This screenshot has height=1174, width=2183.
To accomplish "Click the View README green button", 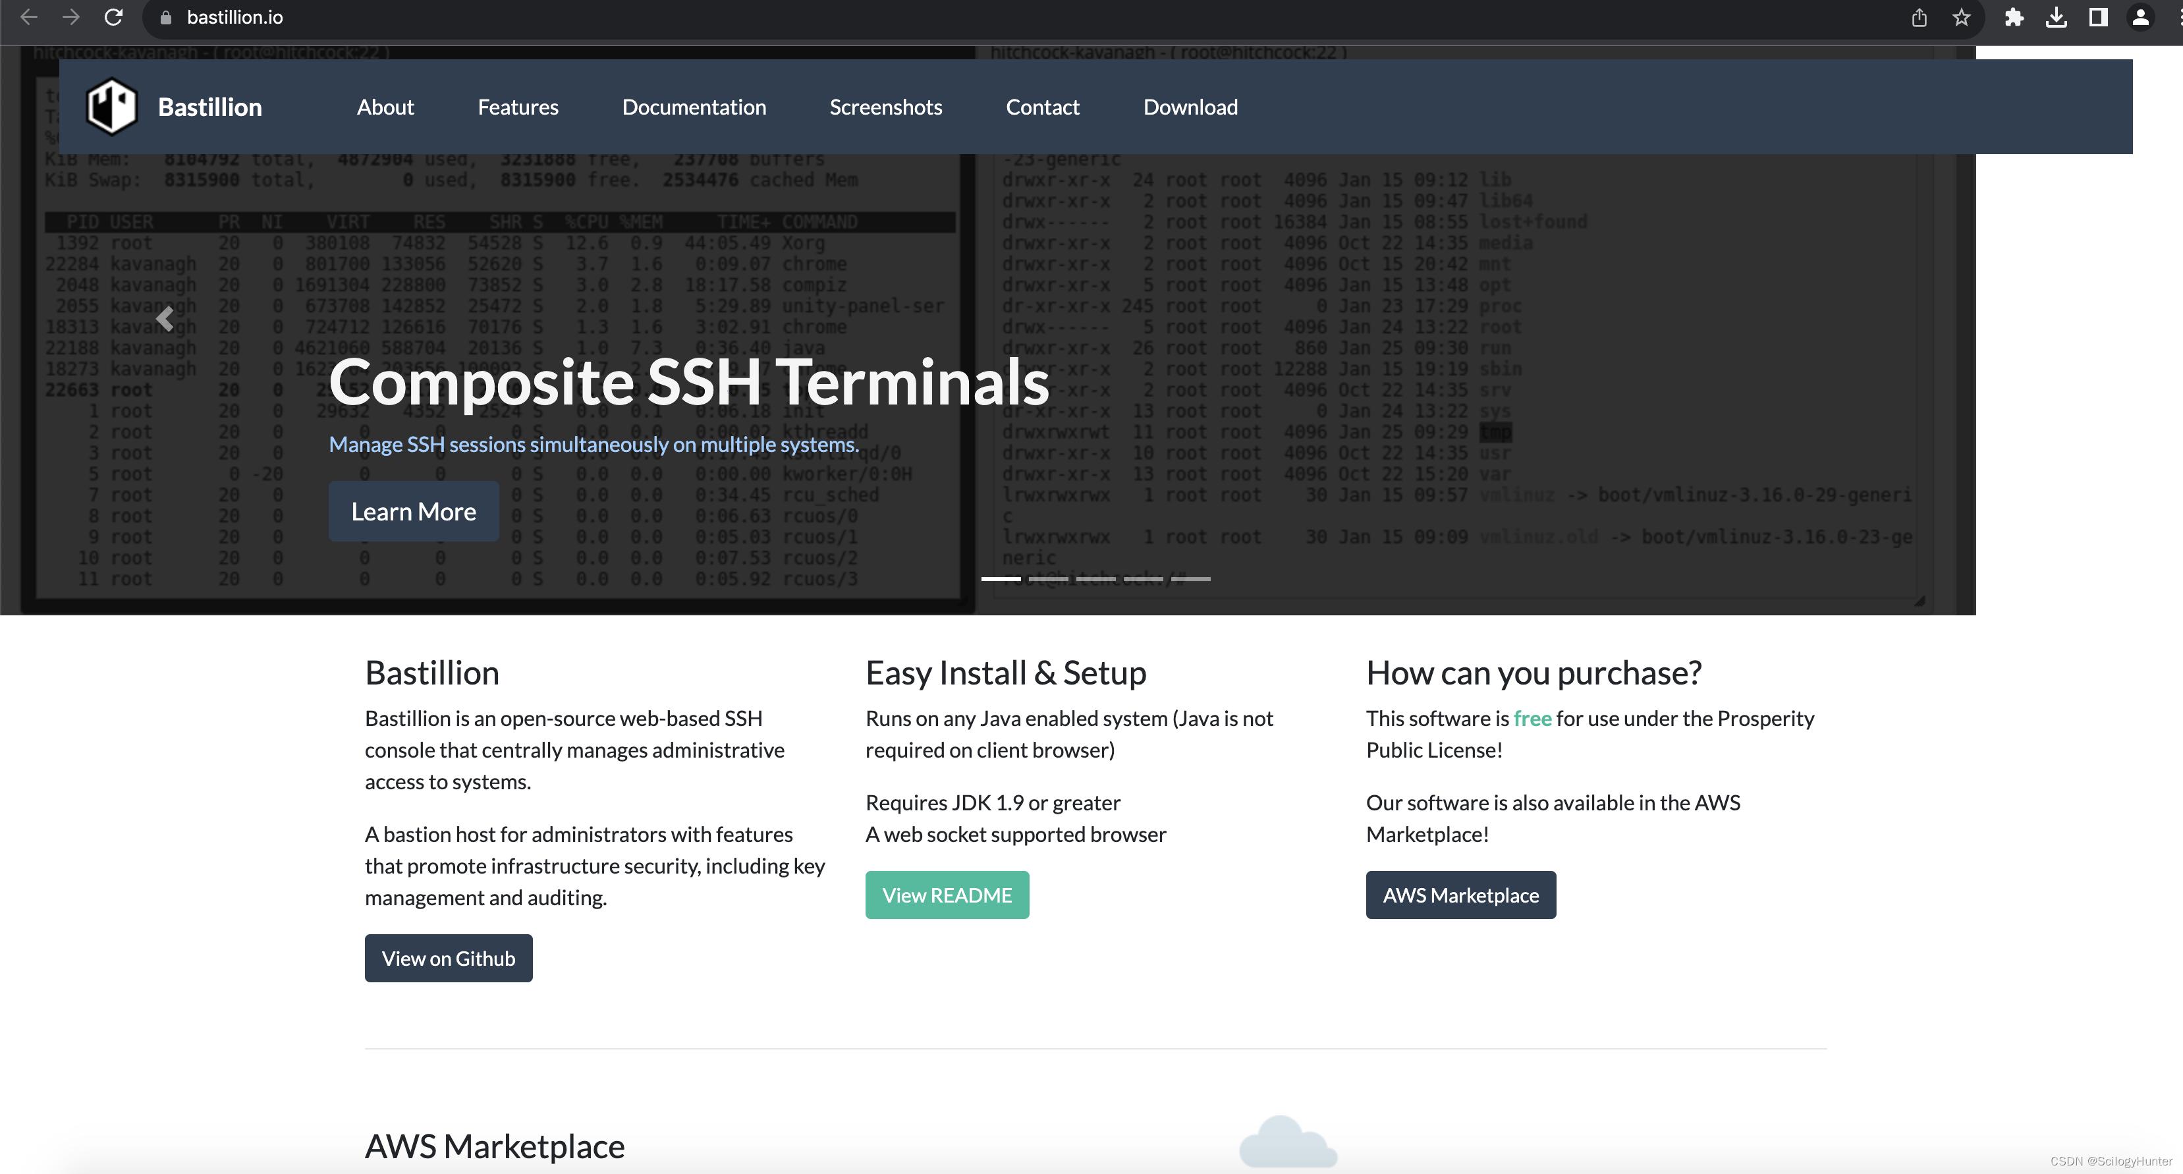I will point(948,895).
